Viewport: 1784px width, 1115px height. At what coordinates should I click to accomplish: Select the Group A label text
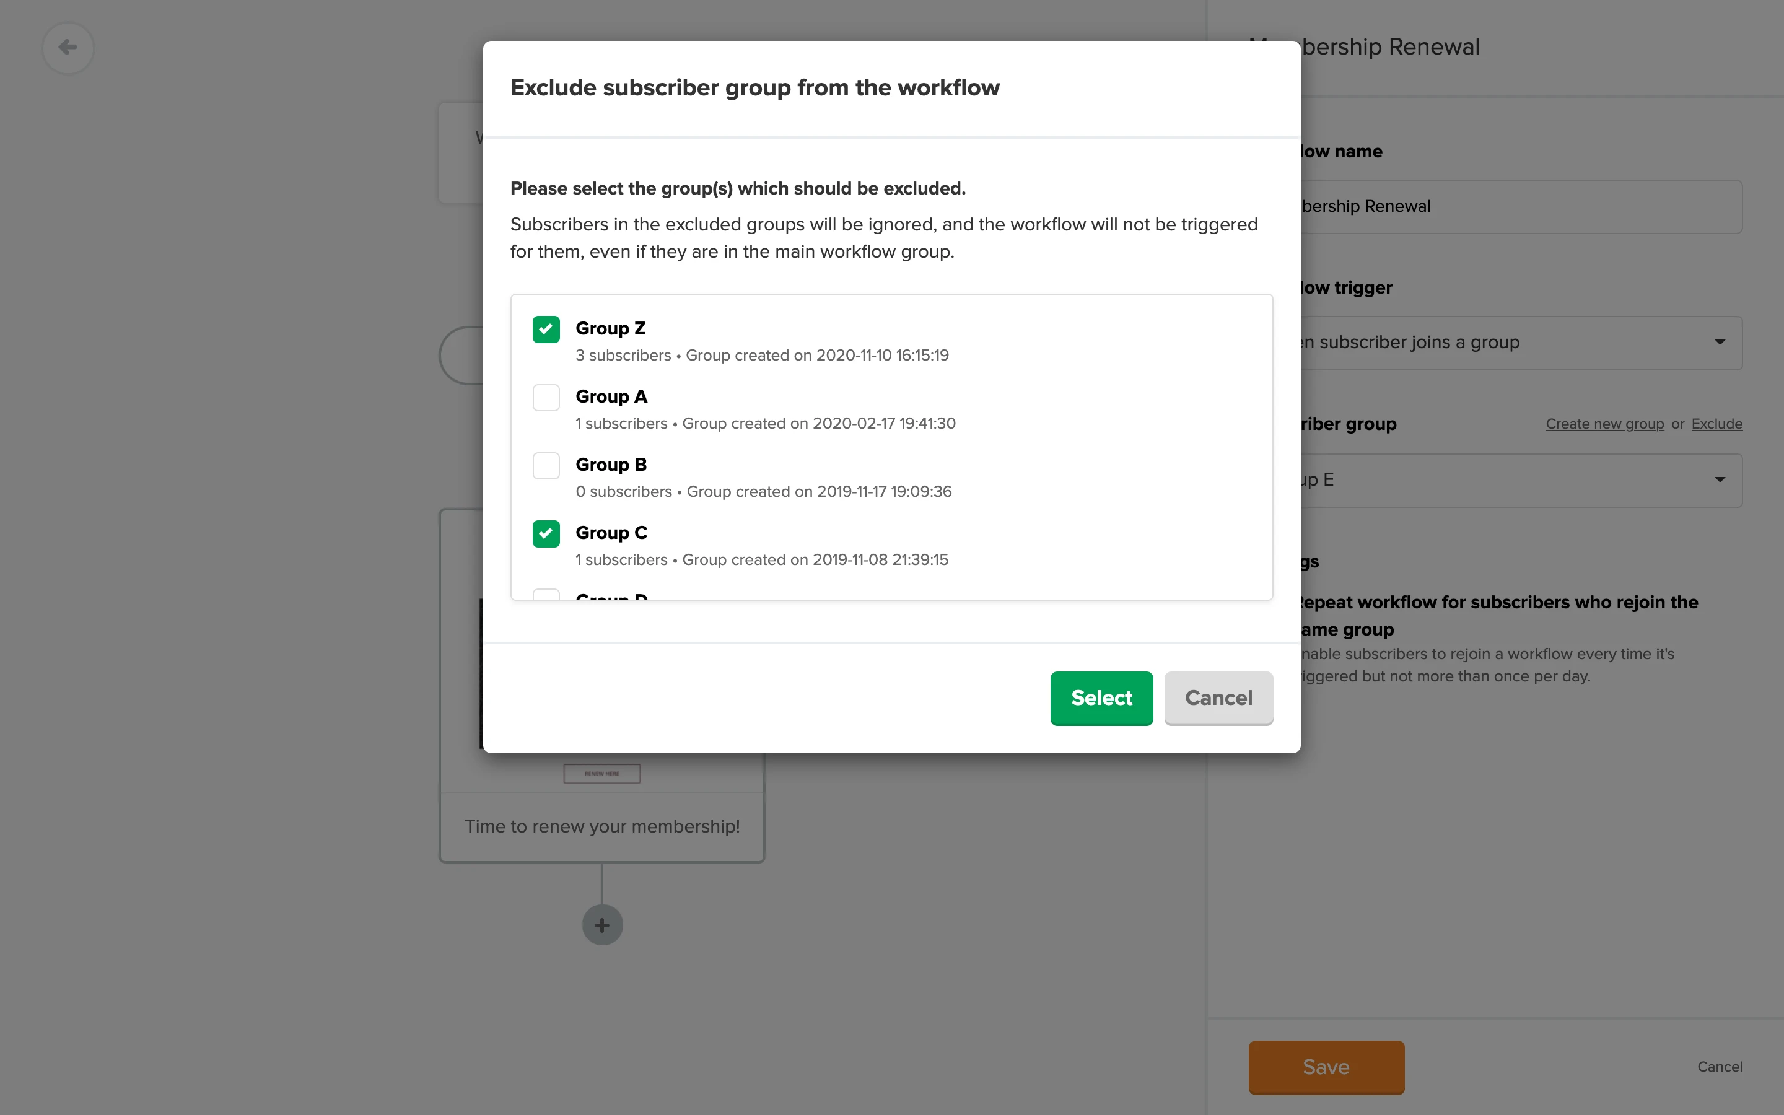611,396
